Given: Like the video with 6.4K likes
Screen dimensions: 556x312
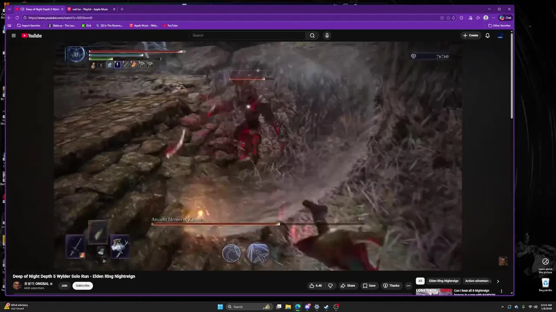Looking at the screenshot, I should click(316, 286).
